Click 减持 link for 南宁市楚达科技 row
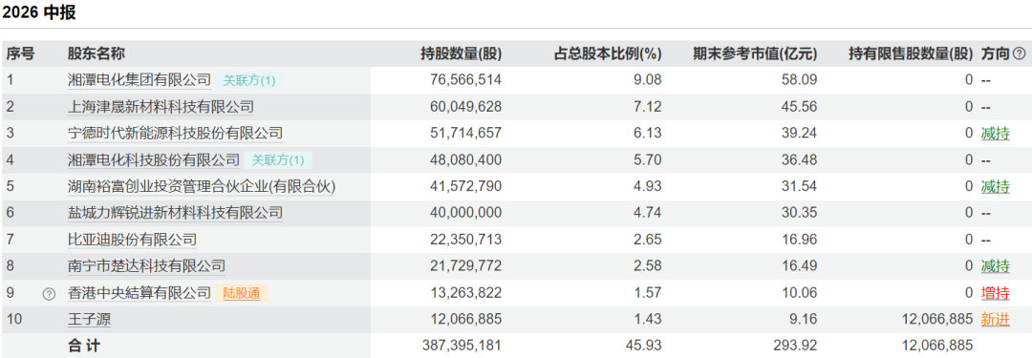The width and height of the screenshot is (1032, 358). click(995, 266)
